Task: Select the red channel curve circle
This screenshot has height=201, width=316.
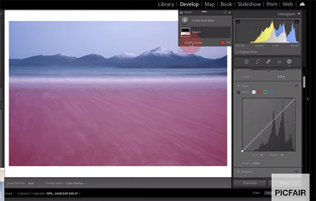Action: (260, 92)
